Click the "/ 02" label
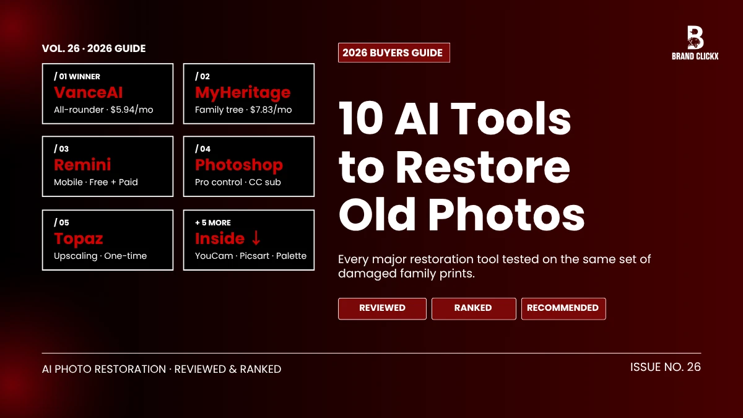Image resolution: width=743 pixels, height=418 pixels. coord(202,77)
